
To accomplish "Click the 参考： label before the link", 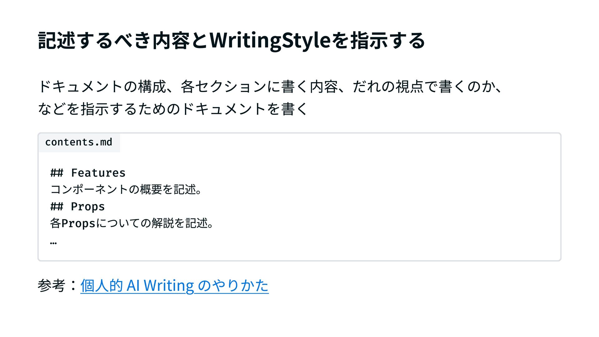I will click(58, 286).
